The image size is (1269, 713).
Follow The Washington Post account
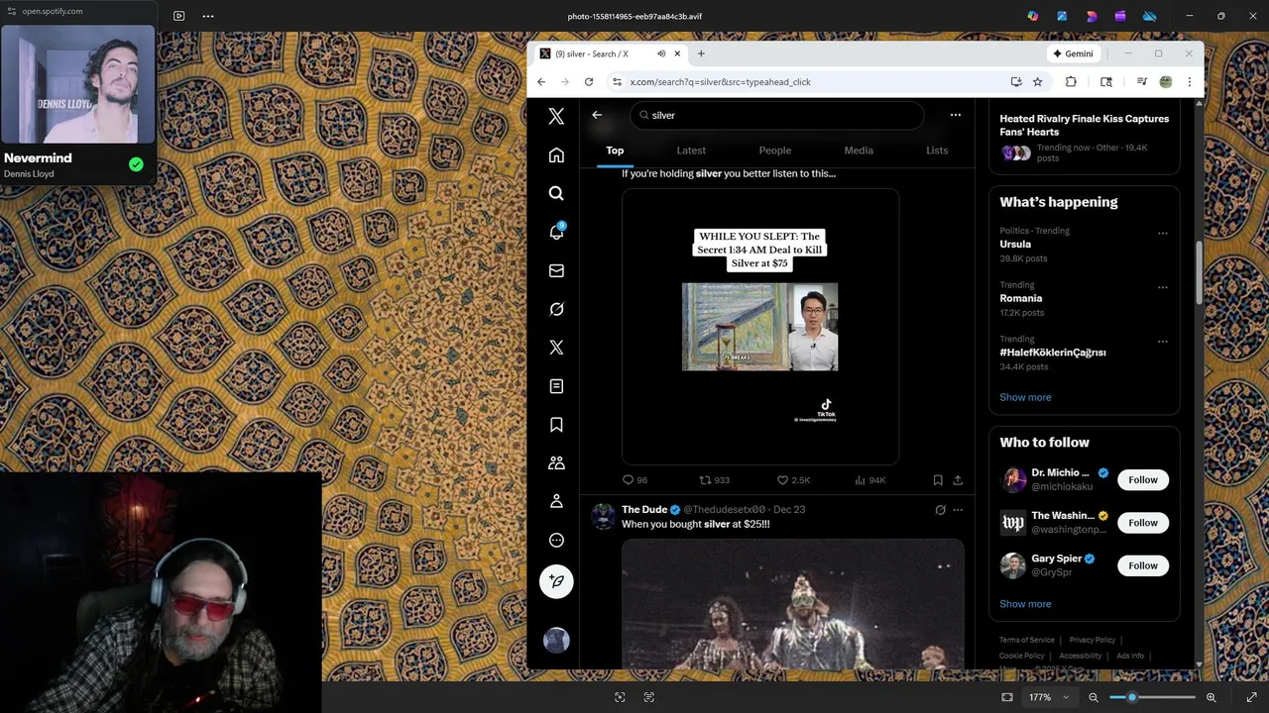click(x=1143, y=523)
